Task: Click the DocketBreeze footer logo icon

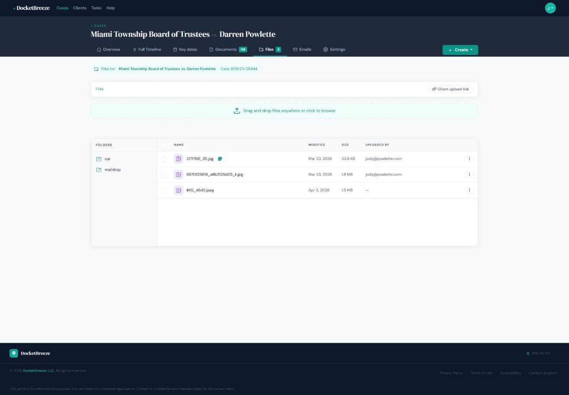Action: (14, 354)
